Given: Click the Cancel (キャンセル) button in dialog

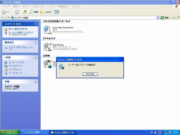Looking at the screenshot, I should coord(90,74).
